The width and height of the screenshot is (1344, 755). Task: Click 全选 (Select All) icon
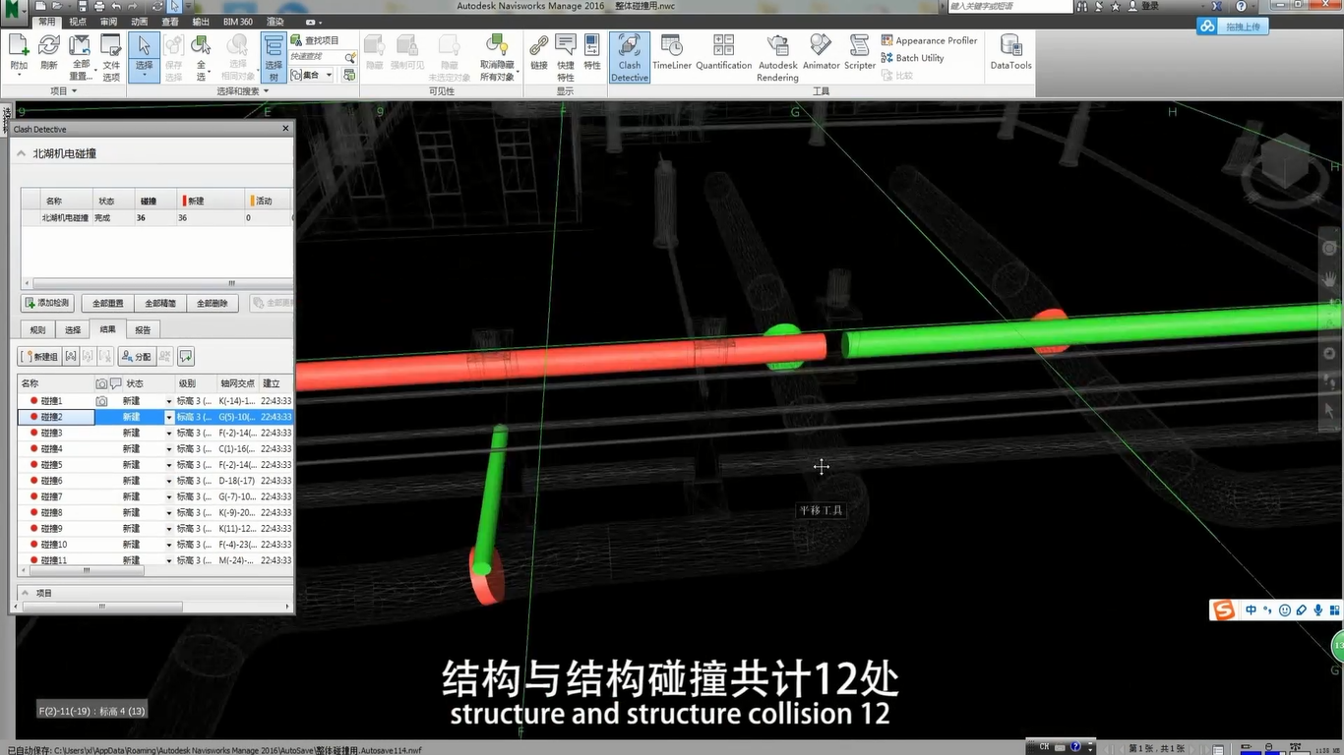202,57
